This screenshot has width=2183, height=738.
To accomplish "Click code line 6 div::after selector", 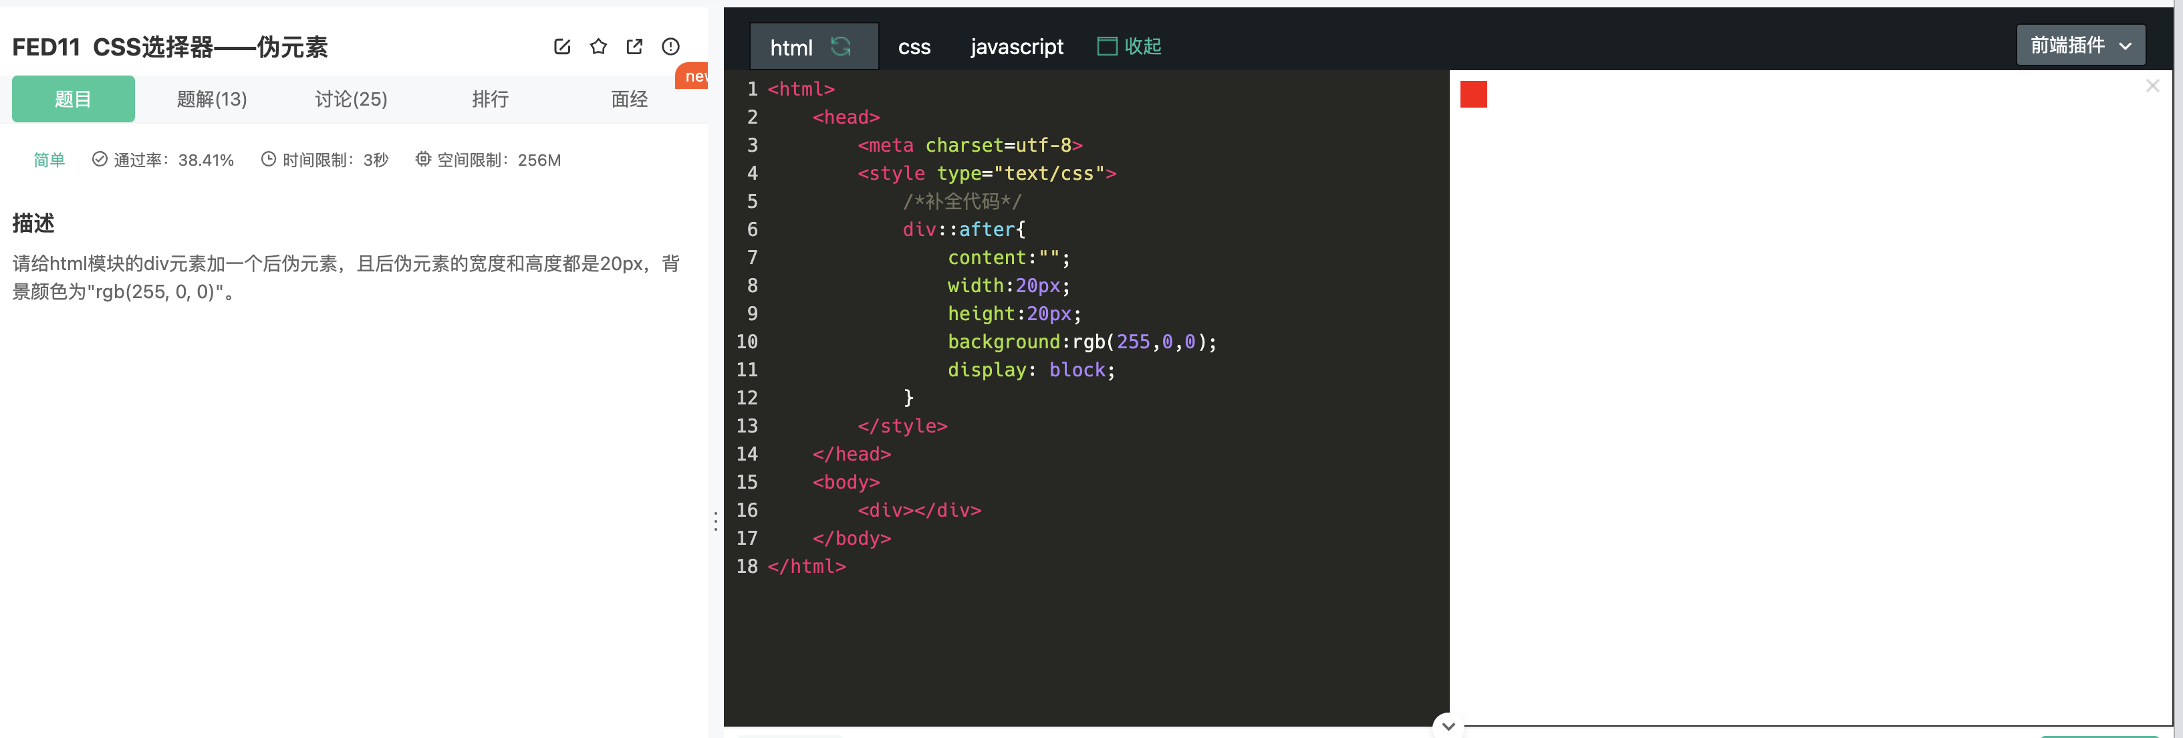I will click(x=964, y=229).
